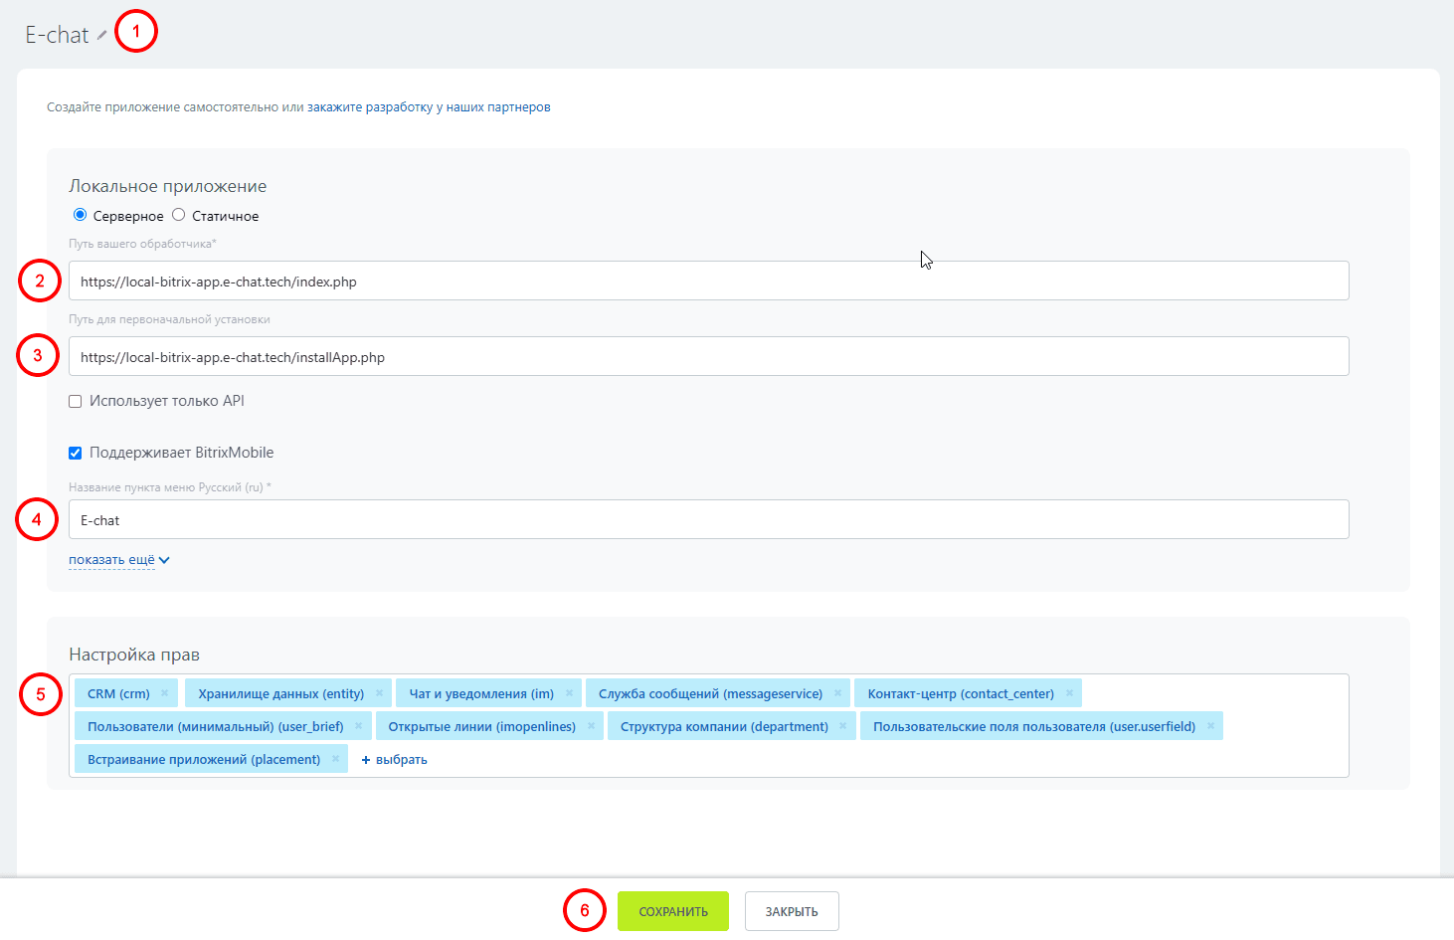The height and width of the screenshot is (940, 1454).
Task: Click the Открытые линии (imopenlines) label
Action: 482,726
